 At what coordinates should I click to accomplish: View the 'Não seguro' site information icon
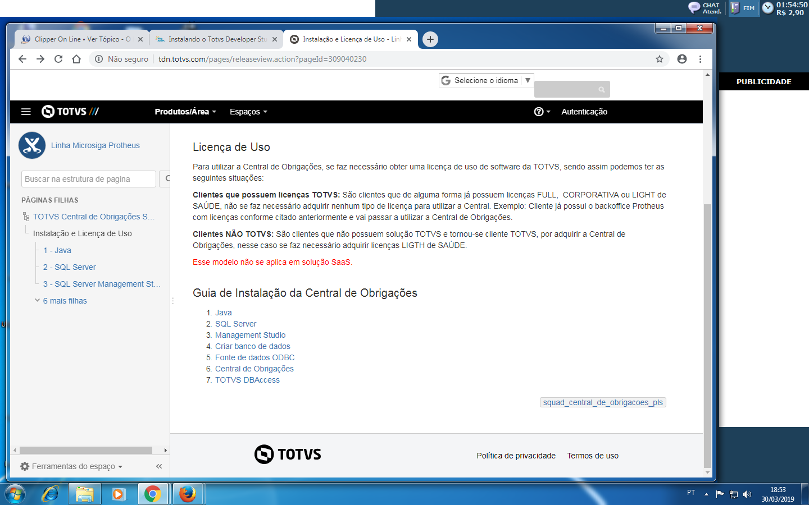point(99,59)
